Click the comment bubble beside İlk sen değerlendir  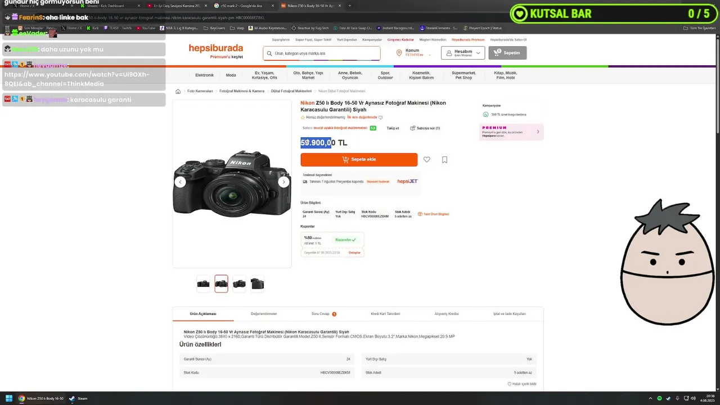coord(380,118)
